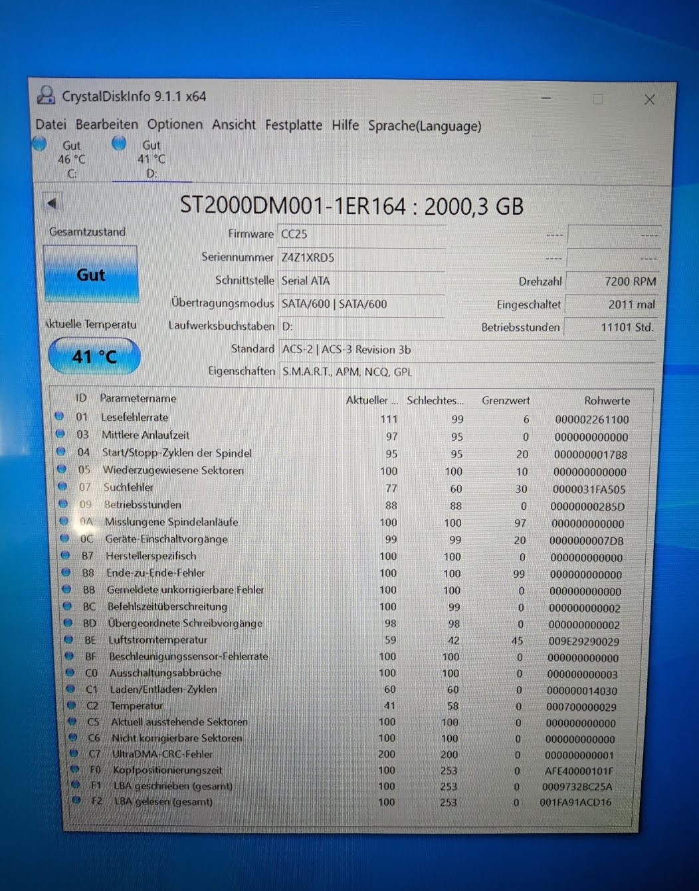Click status dot of Übergeordnete Schreibvorgänge row
699x891 pixels.
point(67,622)
